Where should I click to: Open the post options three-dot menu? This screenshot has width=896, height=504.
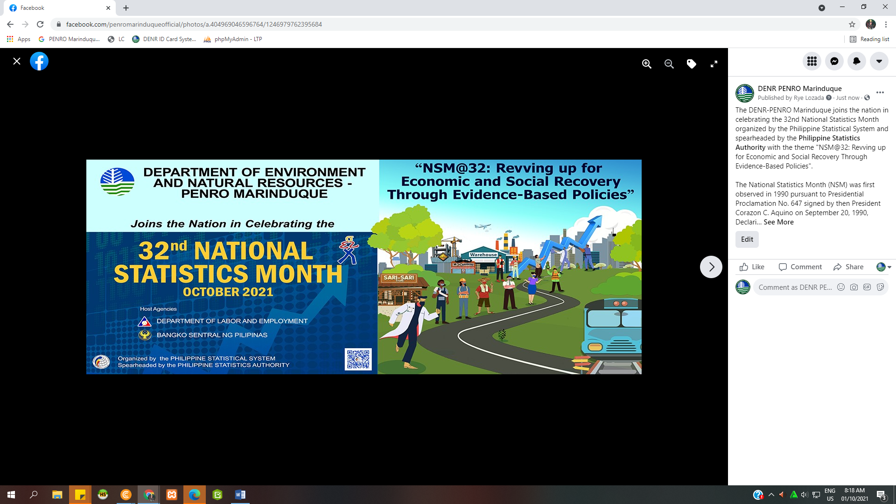880,92
